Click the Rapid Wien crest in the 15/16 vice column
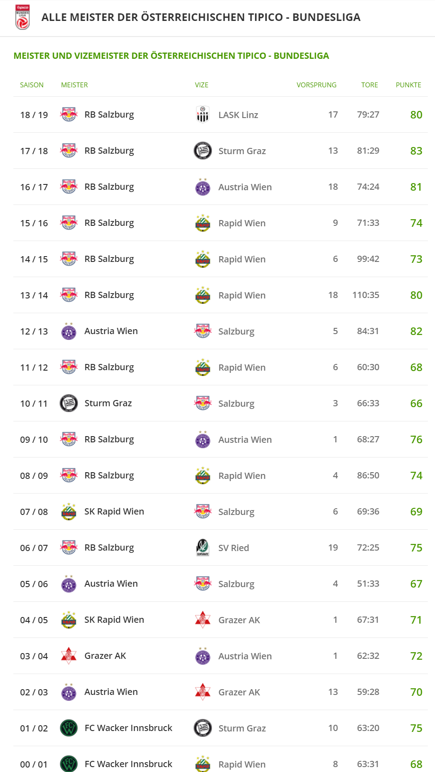Viewport: 435px width, 772px height. [x=203, y=223]
